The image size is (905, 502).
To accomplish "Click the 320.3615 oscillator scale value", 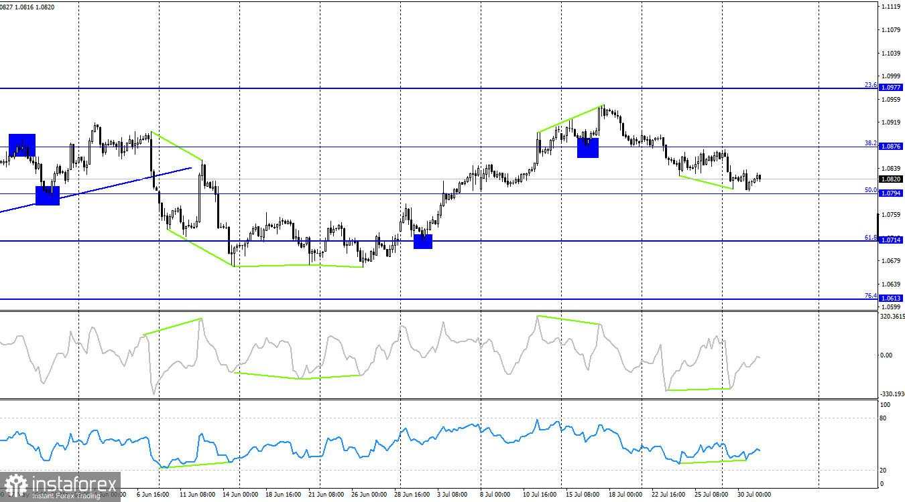I will (892, 316).
